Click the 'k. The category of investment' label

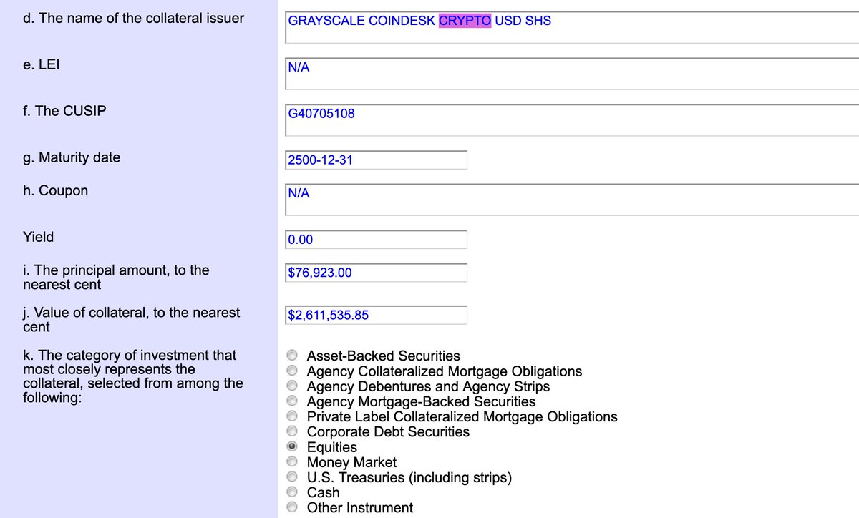coord(133,376)
